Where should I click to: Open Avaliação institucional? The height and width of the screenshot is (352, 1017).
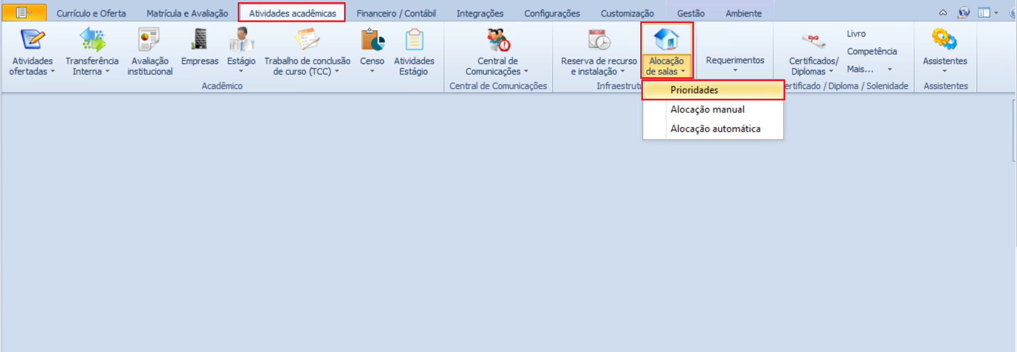(149, 39)
